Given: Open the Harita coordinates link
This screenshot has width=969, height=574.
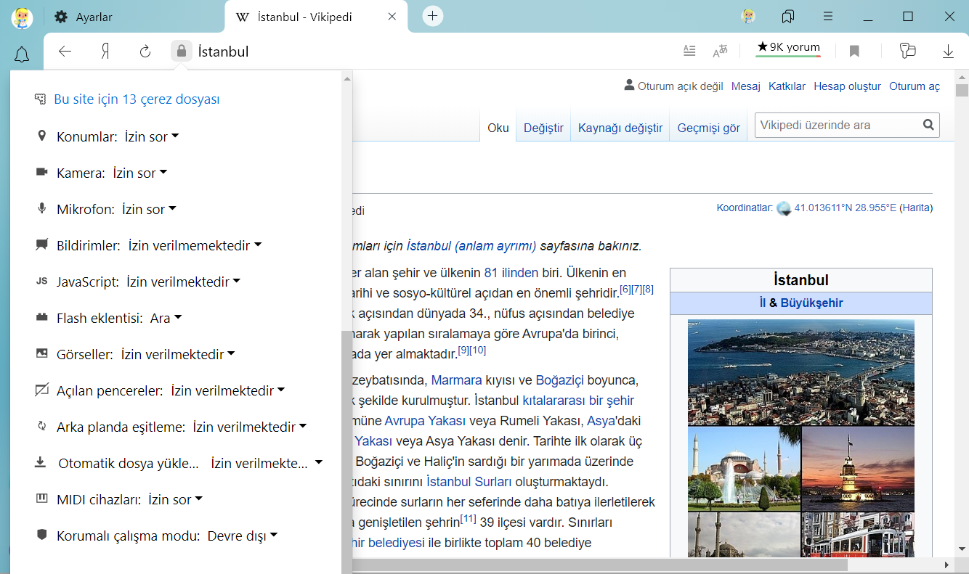Looking at the screenshot, I should pyautogui.click(x=916, y=208).
